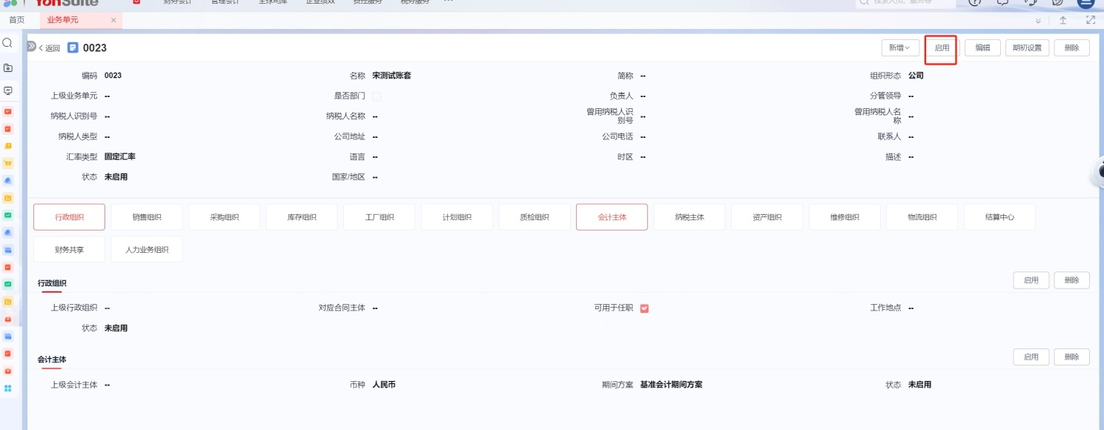This screenshot has height=430, width=1104.
Task: Click the 固定汇率 exchange rate value
Action: point(120,157)
